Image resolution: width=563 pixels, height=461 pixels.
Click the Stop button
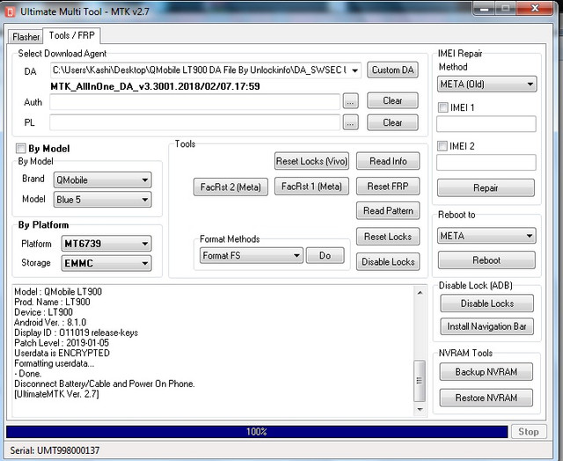[x=529, y=432]
